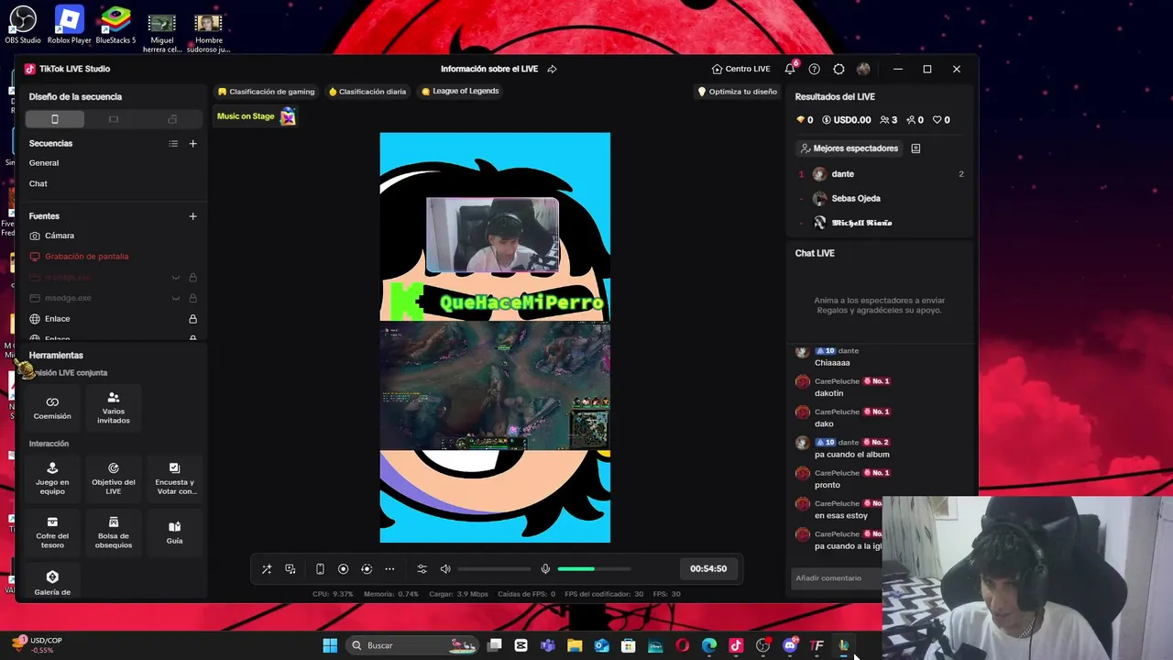The height and width of the screenshot is (660, 1173).
Task: Toggle lock on second msedge.exe source
Action: (x=192, y=298)
